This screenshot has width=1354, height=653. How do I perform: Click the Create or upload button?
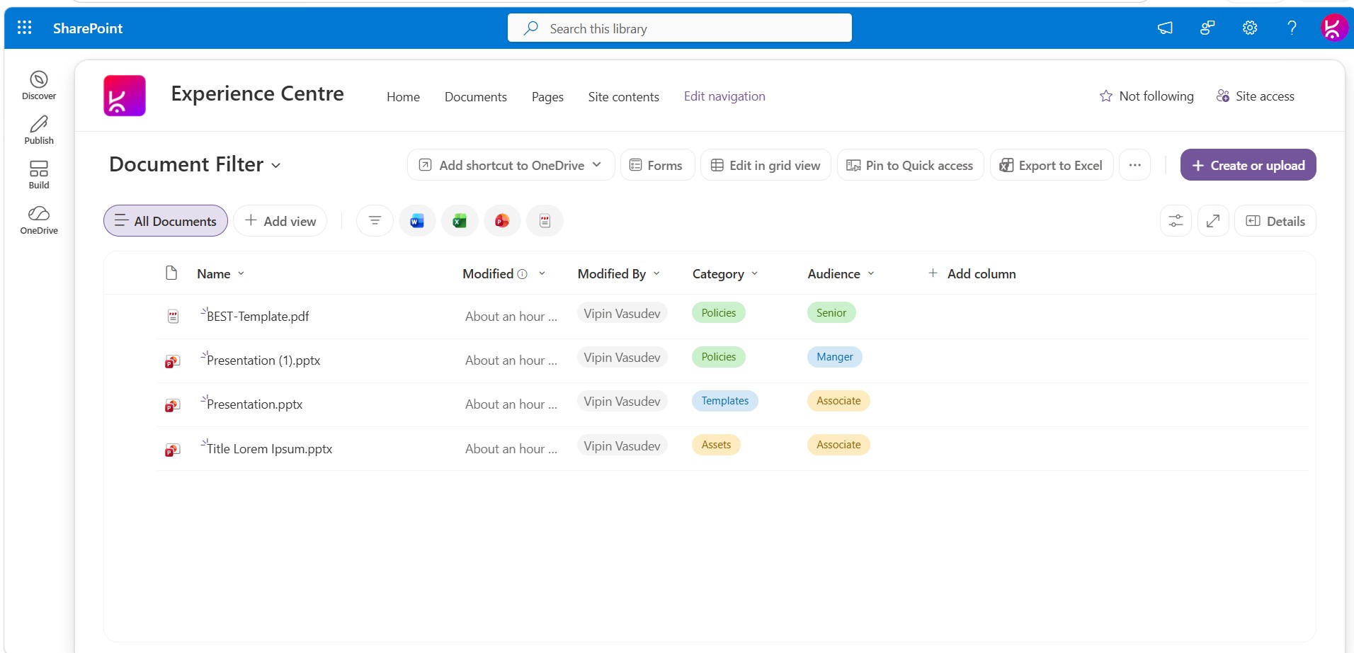click(x=1248, y=165)
